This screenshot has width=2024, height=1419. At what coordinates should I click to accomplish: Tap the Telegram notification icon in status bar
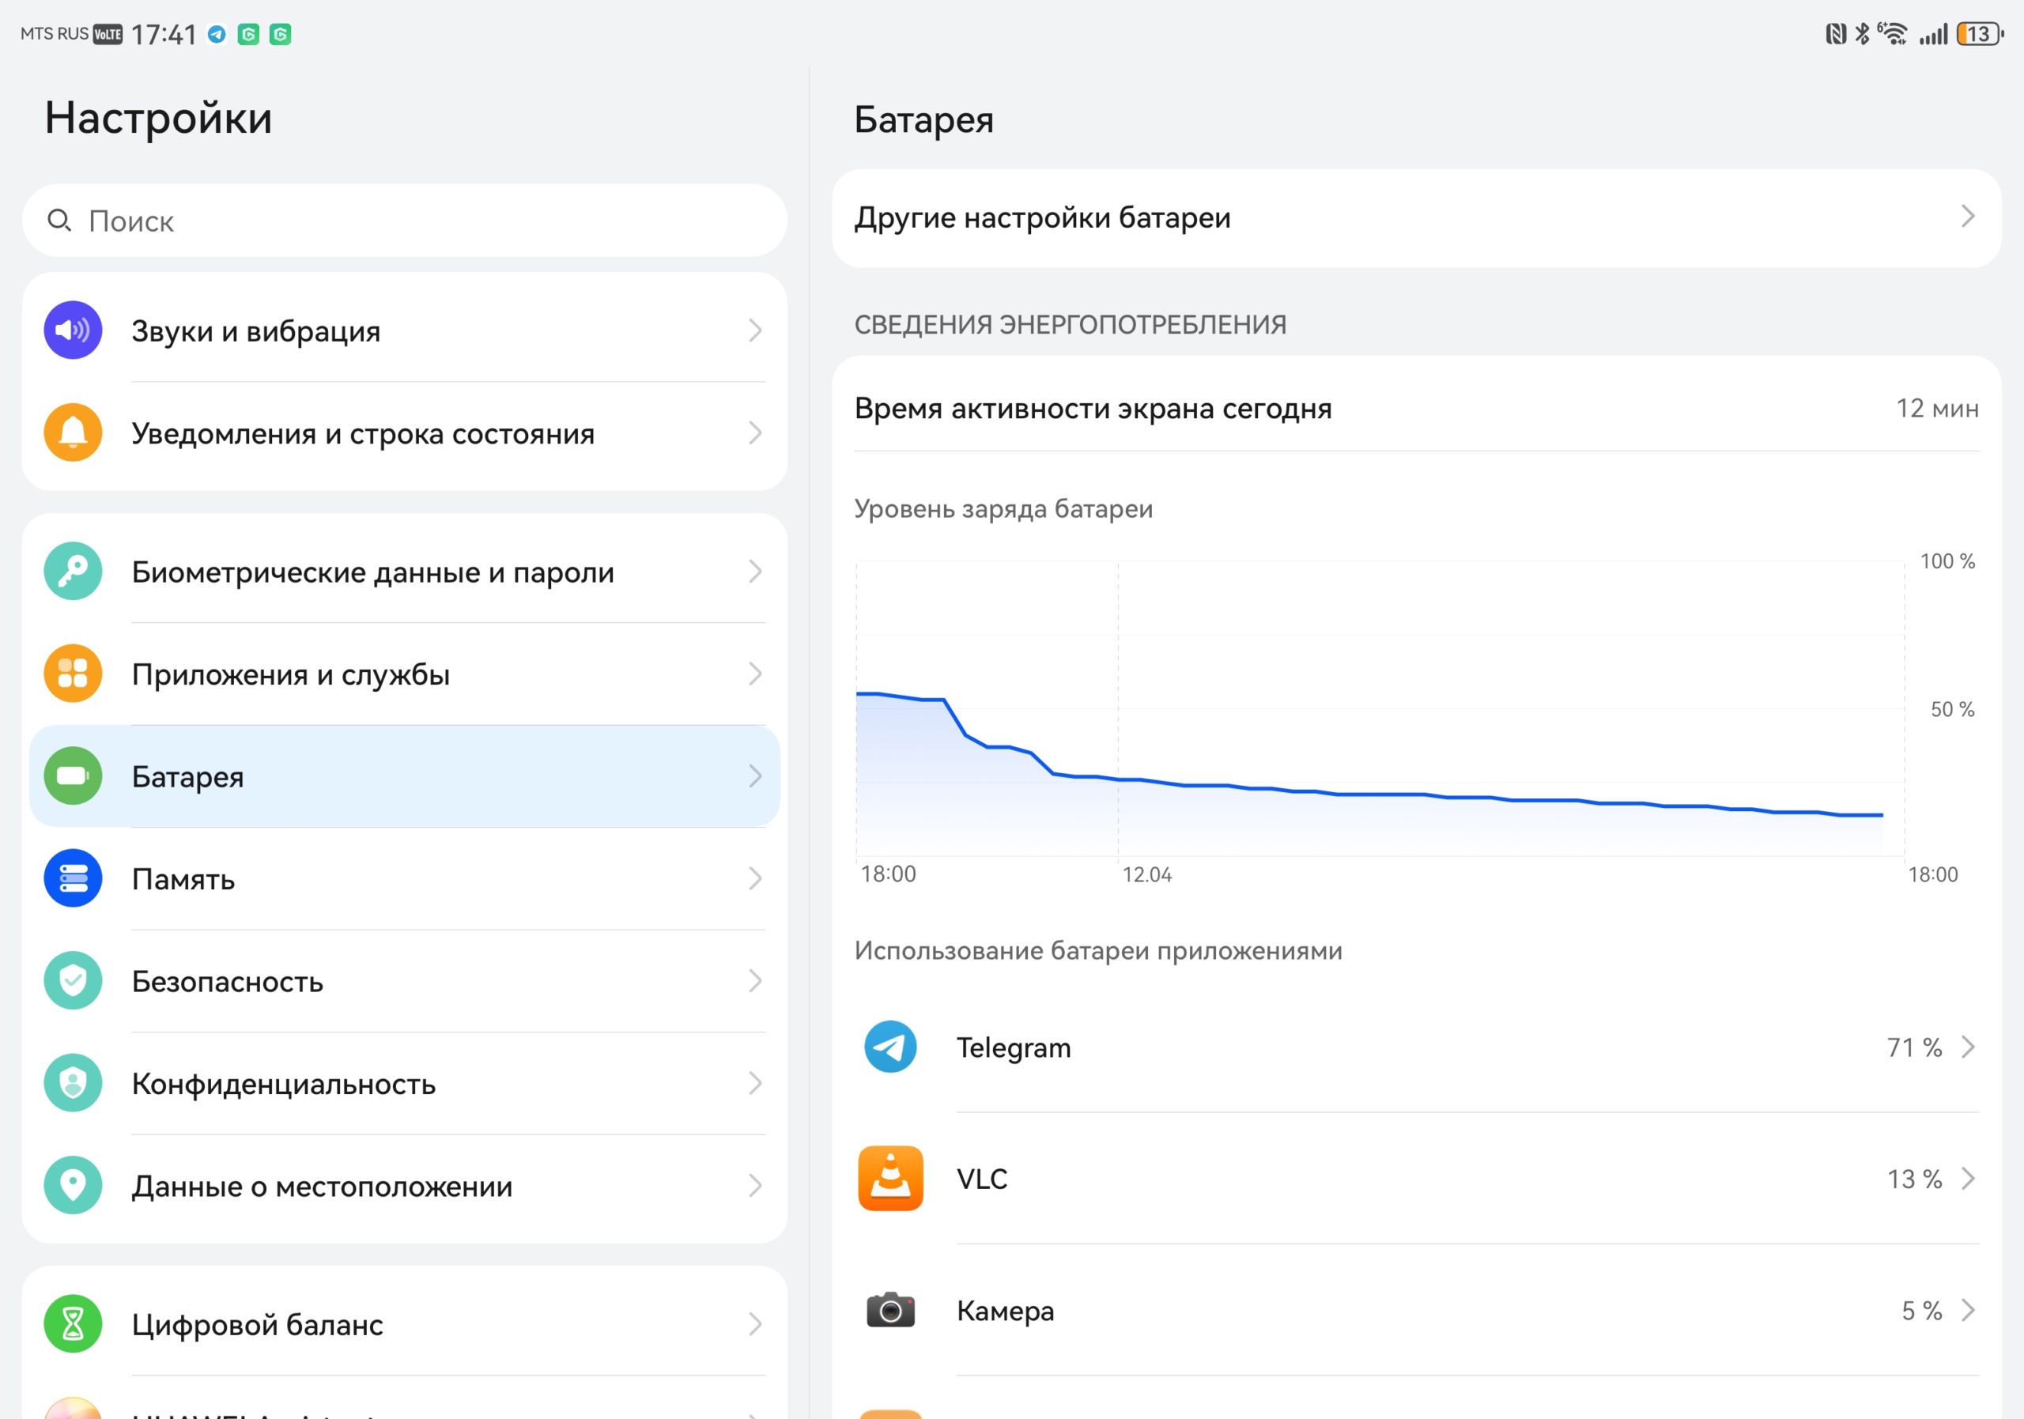[217, 34]
